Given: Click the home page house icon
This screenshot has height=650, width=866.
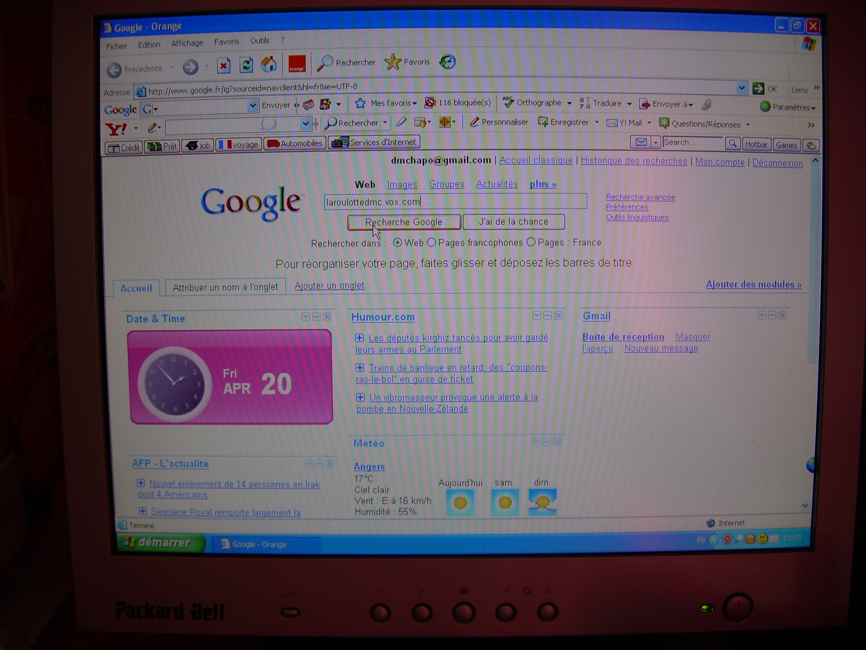Looking at the screenshot, I should point(269,64).
